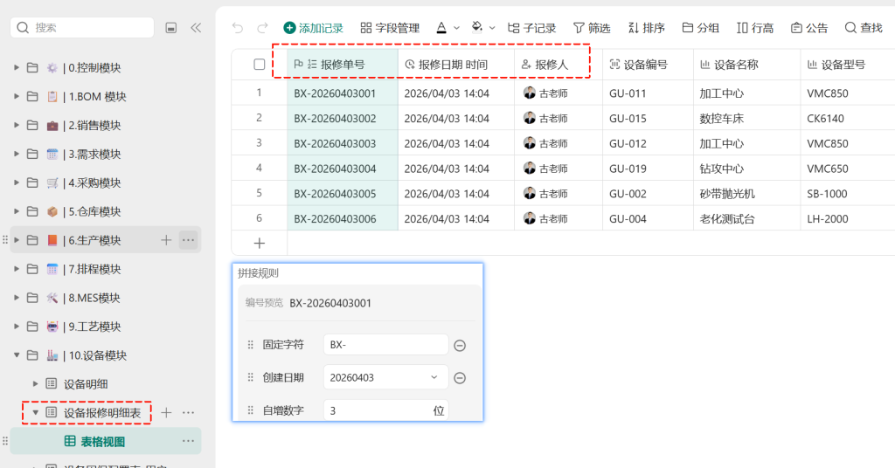Expand 设备明细 tree arrow
The width and height of the screenshot is (895, 468).
point(35,384)
